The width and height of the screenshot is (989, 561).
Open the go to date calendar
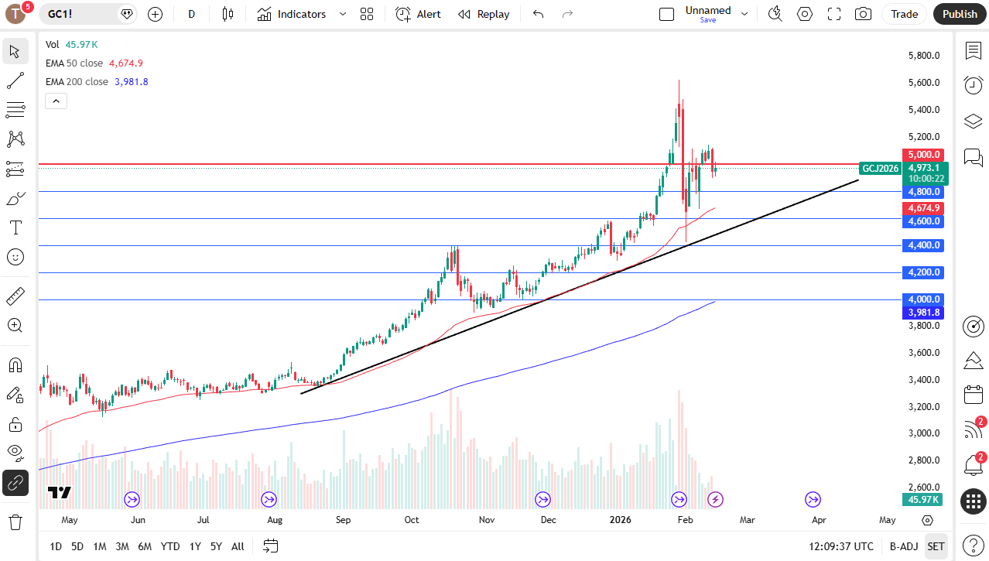click(270, 546)
